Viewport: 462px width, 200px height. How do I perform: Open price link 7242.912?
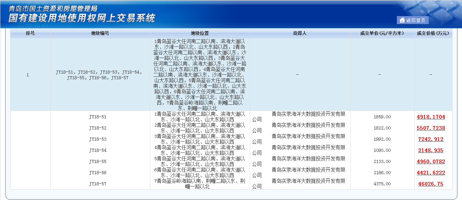coord(431,139)
